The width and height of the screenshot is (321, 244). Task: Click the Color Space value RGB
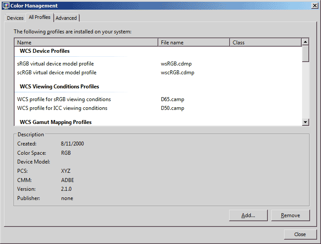66,153
